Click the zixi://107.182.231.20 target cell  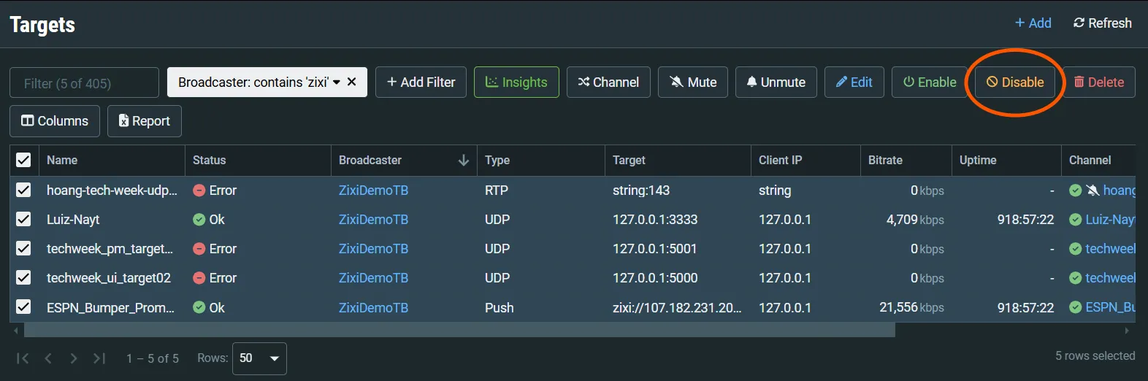[x=677, y=308]
